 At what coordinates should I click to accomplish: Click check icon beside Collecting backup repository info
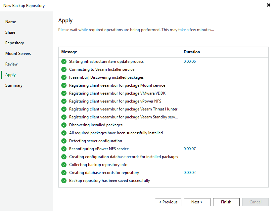pyautogui.click(x=64, y=165)
